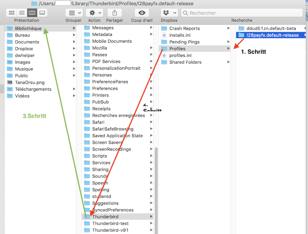Select the Passes folder
308x234 pixels.
117,55
